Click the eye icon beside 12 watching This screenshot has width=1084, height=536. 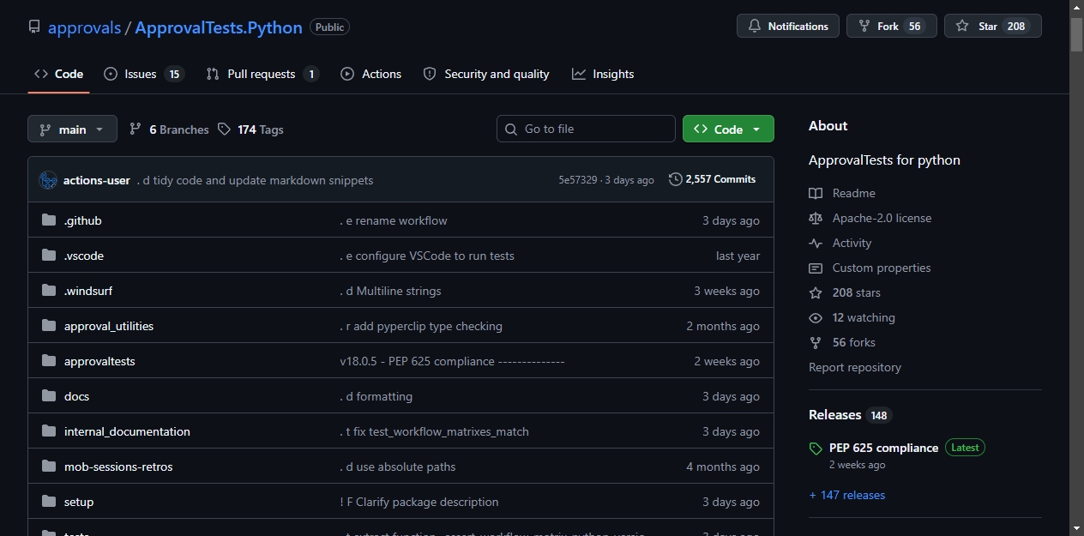coord(816,317)
